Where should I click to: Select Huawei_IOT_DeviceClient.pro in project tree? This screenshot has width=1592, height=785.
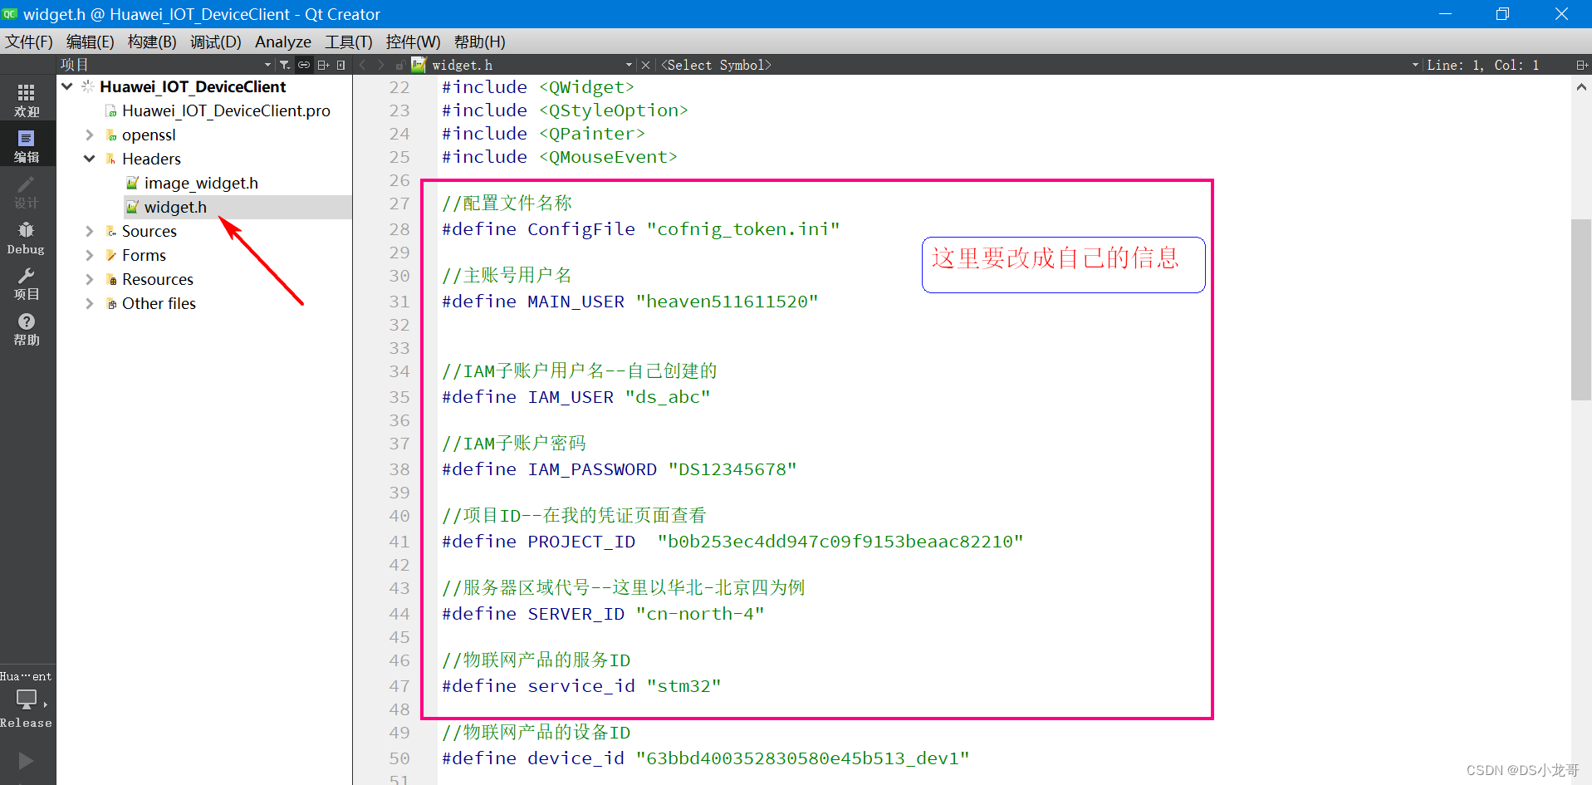tap(226, 111)
